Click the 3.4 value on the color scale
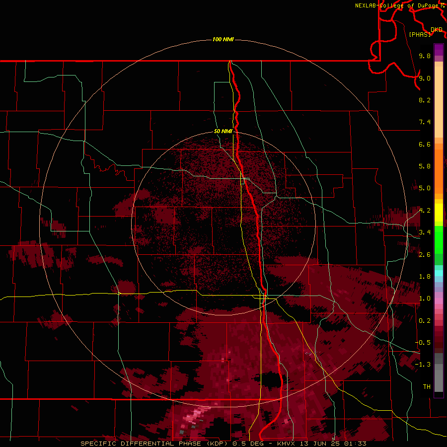Screen dimensions: 447x447 (425, 232)
